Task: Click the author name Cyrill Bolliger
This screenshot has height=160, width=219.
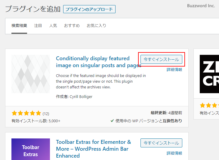Action: coord(81,97)
